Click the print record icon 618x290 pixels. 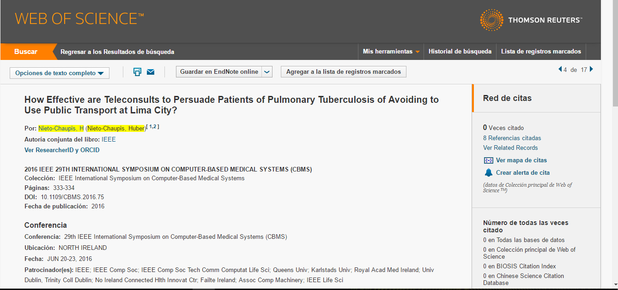click(137, 72)
